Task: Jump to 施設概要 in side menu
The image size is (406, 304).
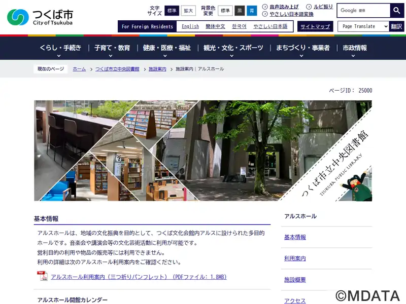Action: [295, 280]
